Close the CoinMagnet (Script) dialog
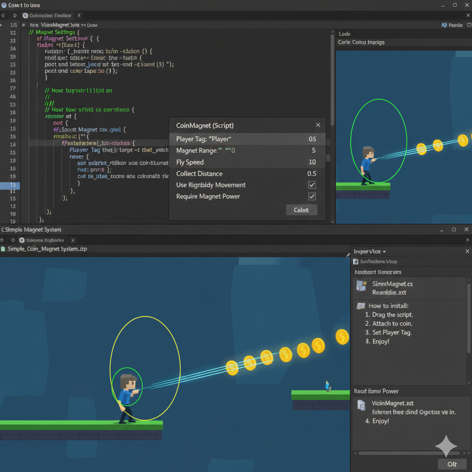472x472 pixels. click(x=318, y=125)
